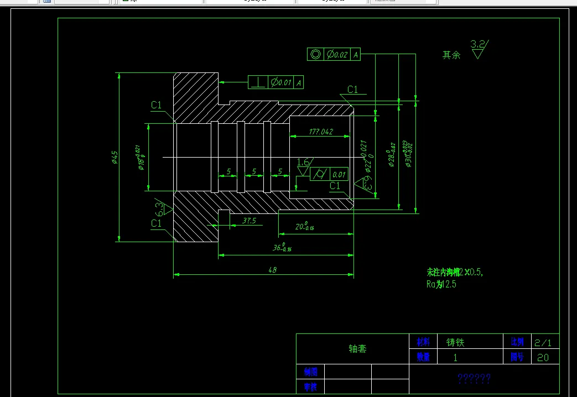Click the 3.2 roughness symbol beside 其余
Screen dimensions: 577x397
click(479, 49)
